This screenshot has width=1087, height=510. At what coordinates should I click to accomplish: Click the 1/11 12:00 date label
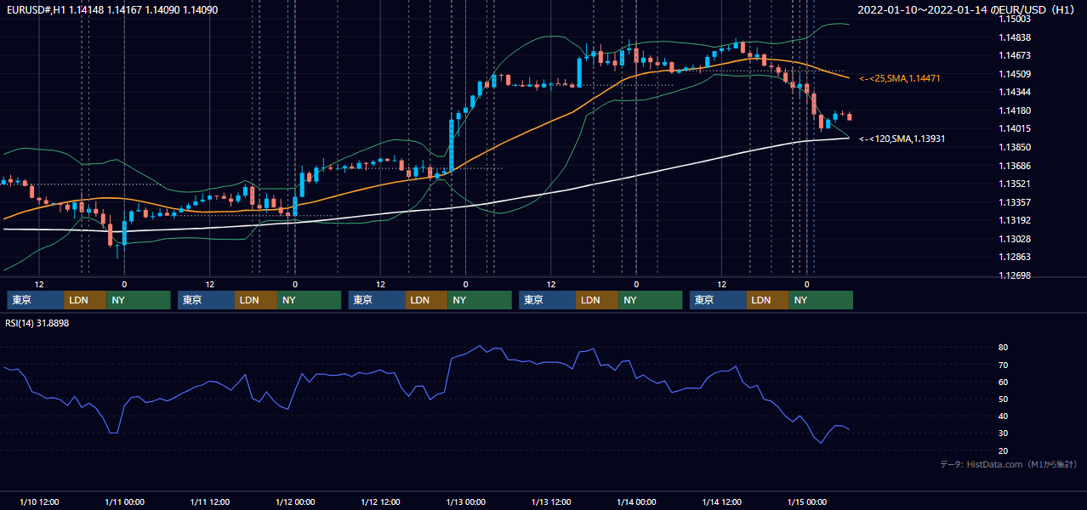[209, 501]
